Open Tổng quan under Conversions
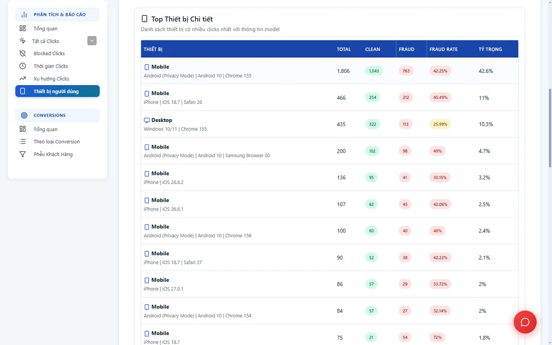This screenshot has width=552, height=345. 57,129
